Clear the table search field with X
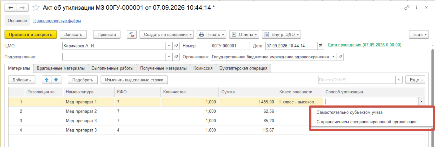 399,80
